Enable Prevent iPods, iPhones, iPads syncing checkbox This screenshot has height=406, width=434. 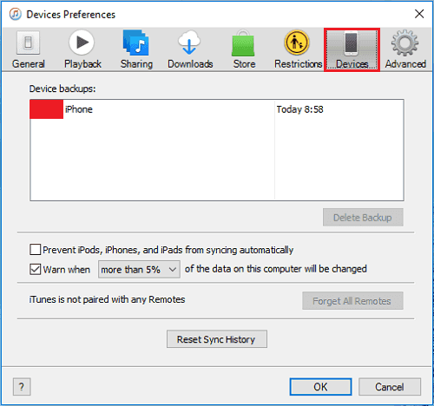(x=35, y=249)
